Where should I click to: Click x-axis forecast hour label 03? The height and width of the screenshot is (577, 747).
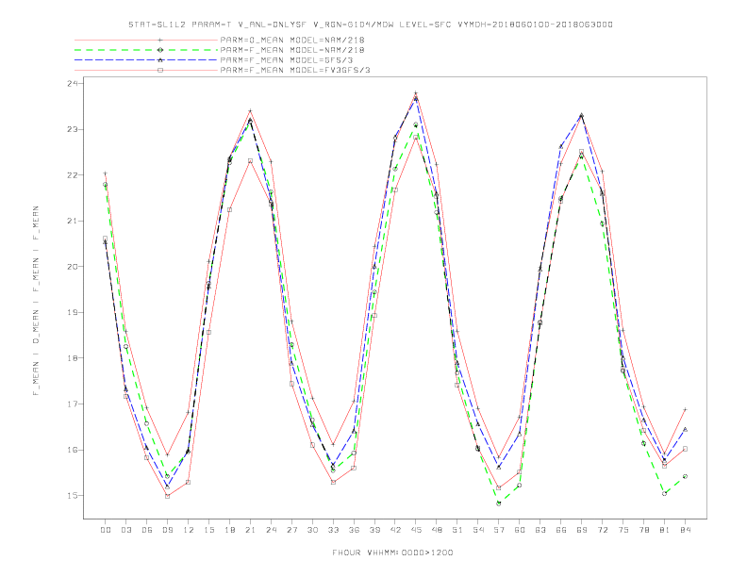coord(125,530)
